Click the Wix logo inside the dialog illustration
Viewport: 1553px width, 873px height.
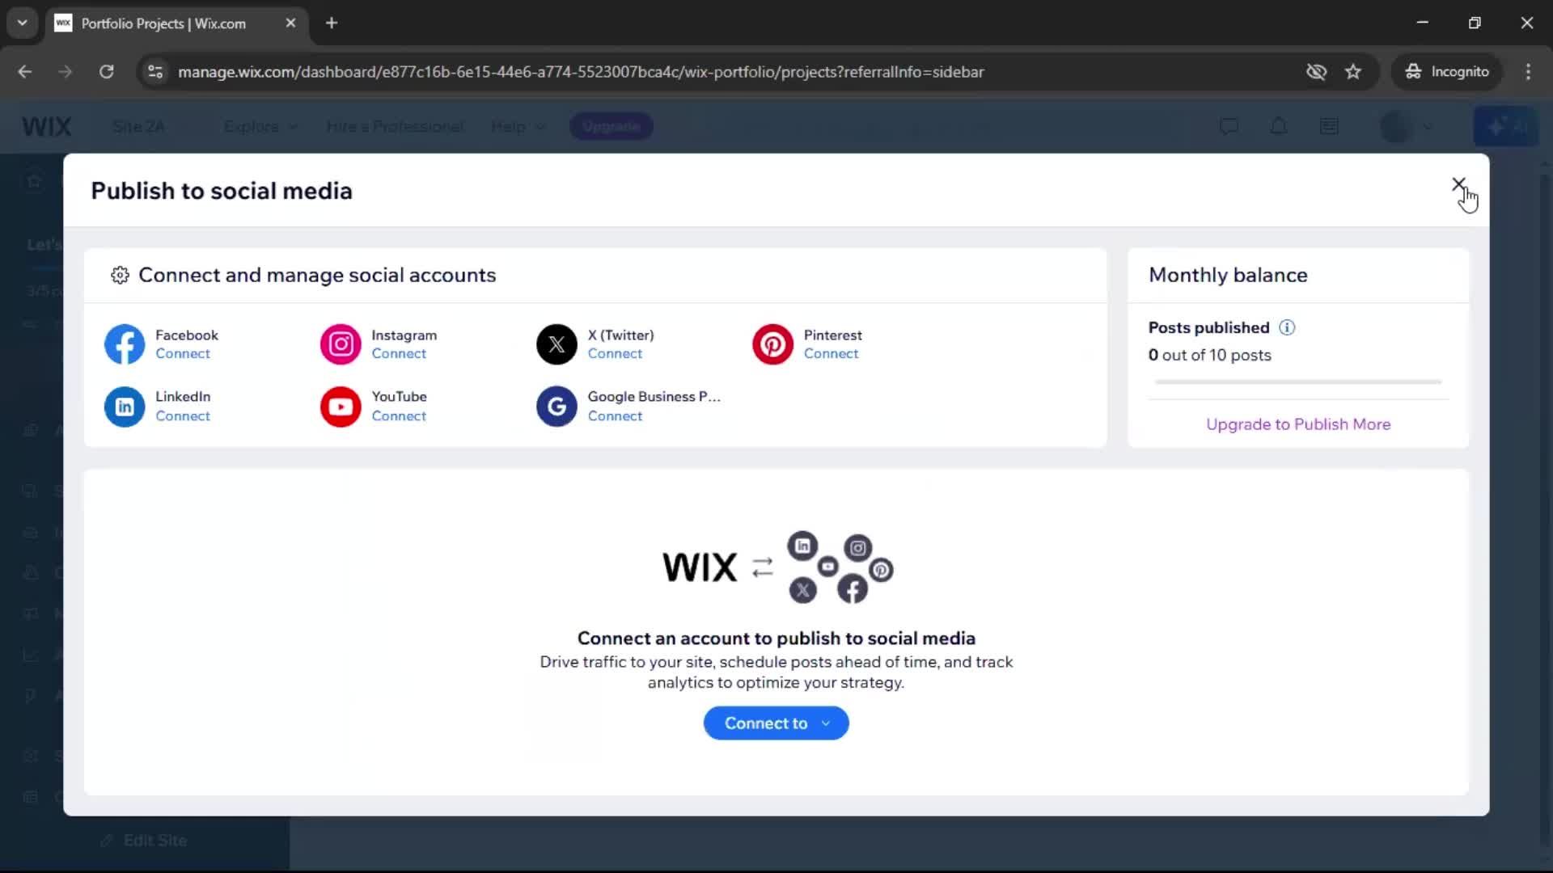tap(700, 567)
